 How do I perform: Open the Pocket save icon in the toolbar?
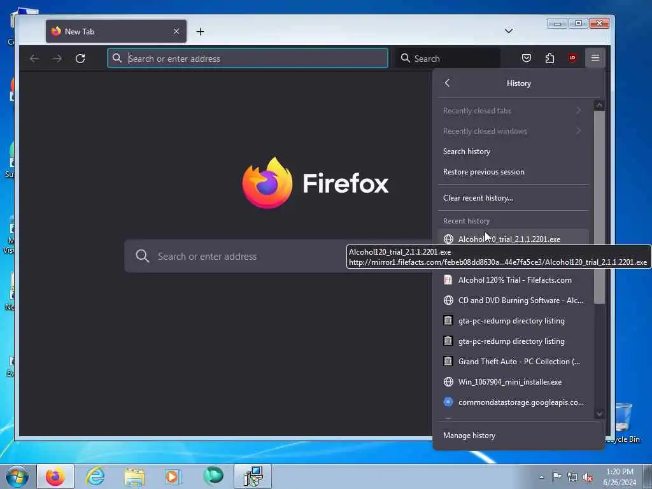pyautogui.click(x=526, y=58)
